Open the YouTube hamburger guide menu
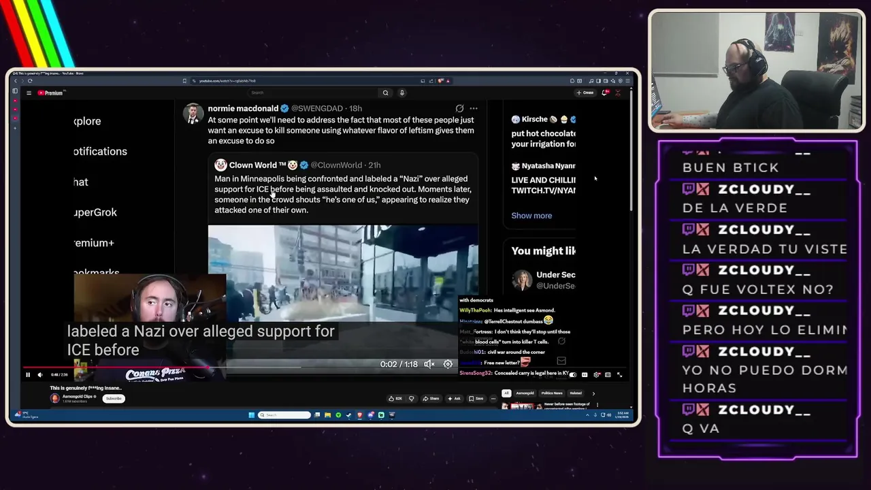 [x=29, y=93]
